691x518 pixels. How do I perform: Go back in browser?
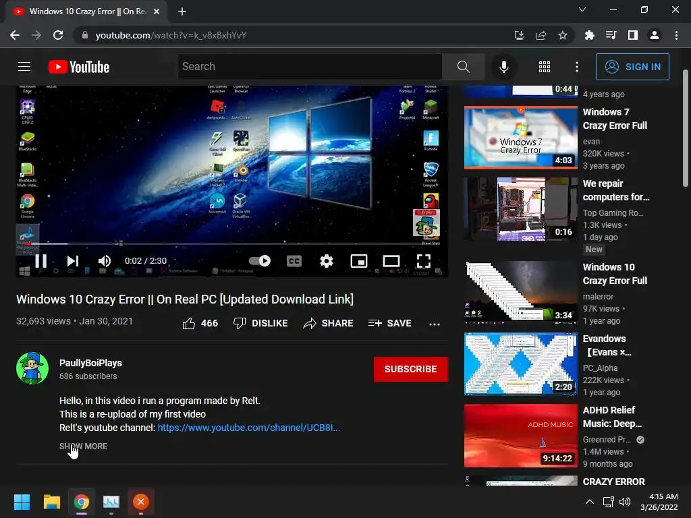point(15,35)
